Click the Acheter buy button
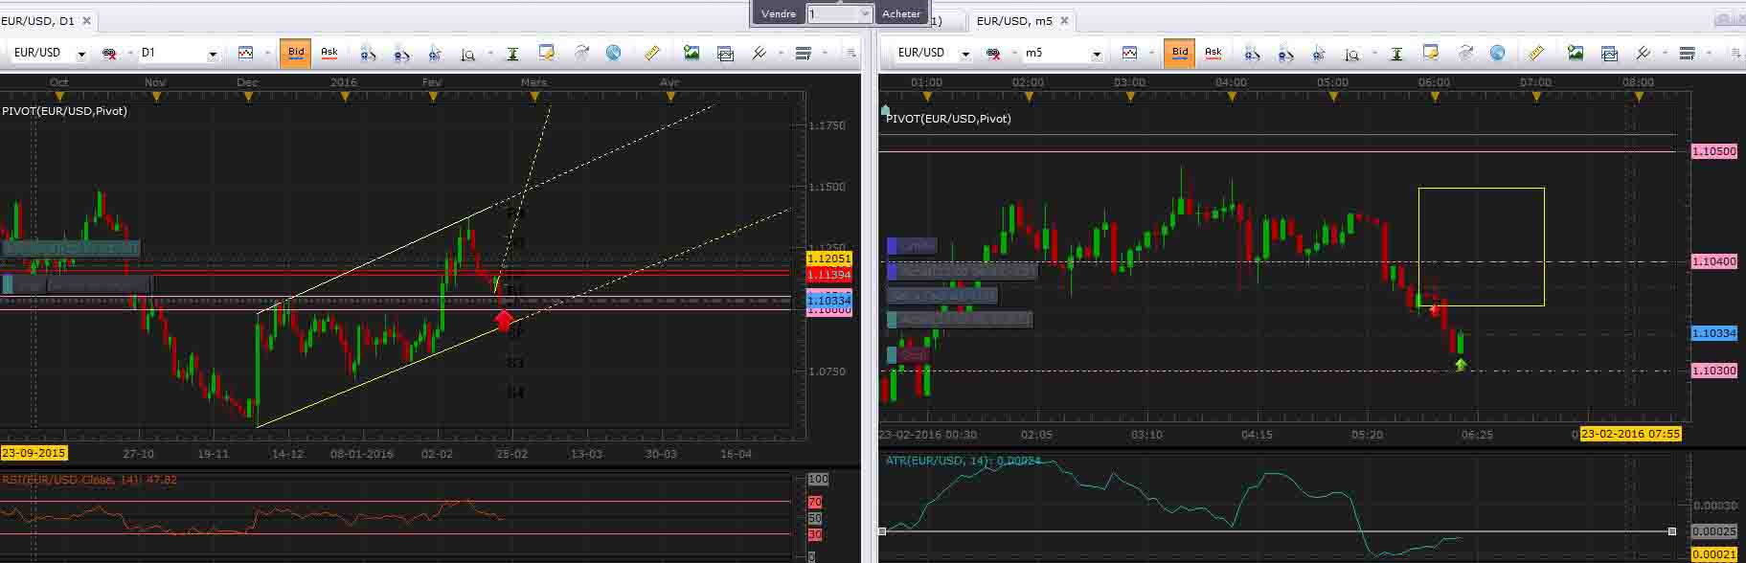Viewport: 1746px width, 563px height. coord(901,13)
